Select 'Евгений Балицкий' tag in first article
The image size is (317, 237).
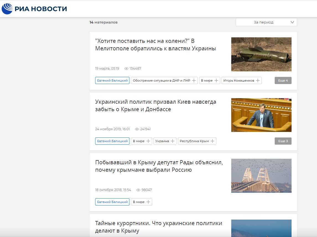(112, 80)
